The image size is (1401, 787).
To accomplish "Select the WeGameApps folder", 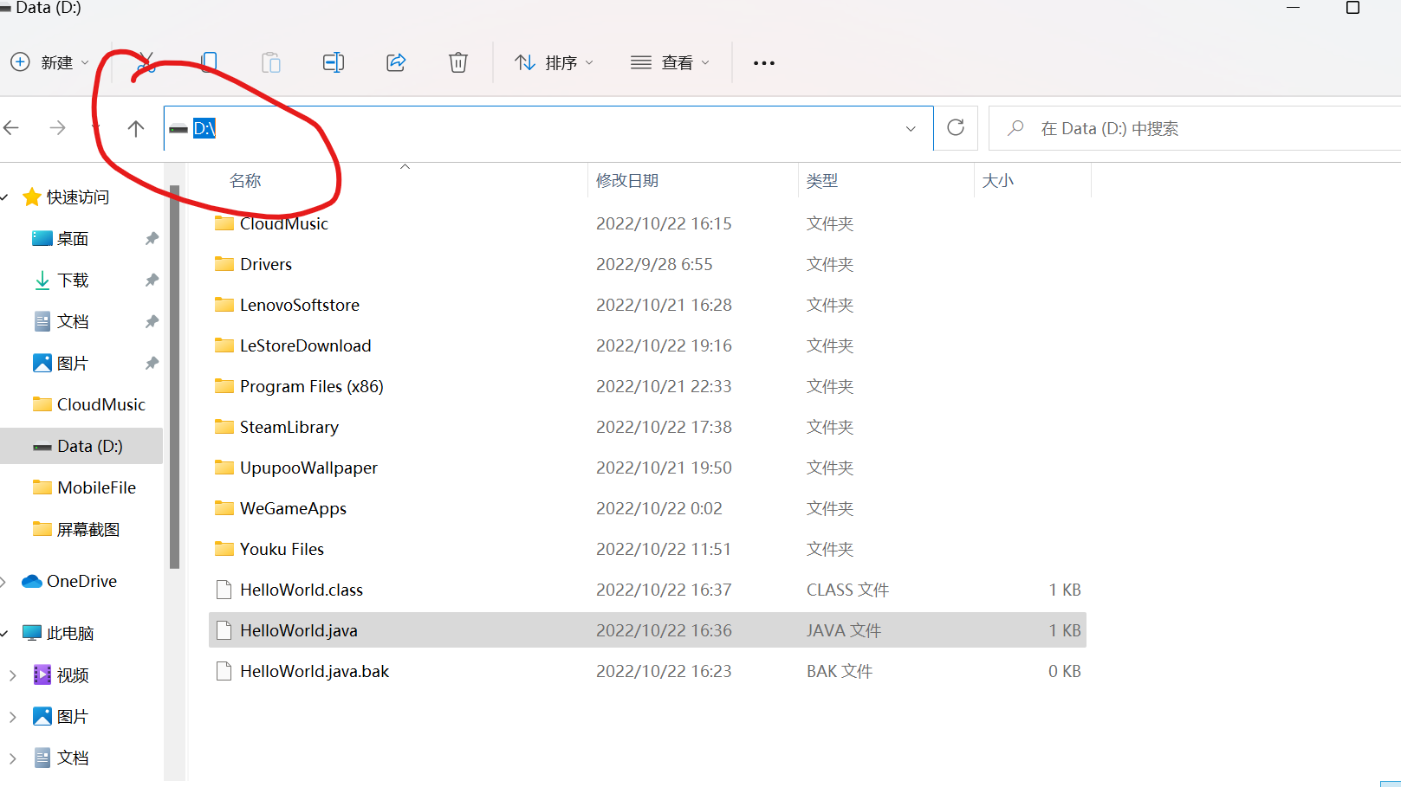I will point(647,508).
